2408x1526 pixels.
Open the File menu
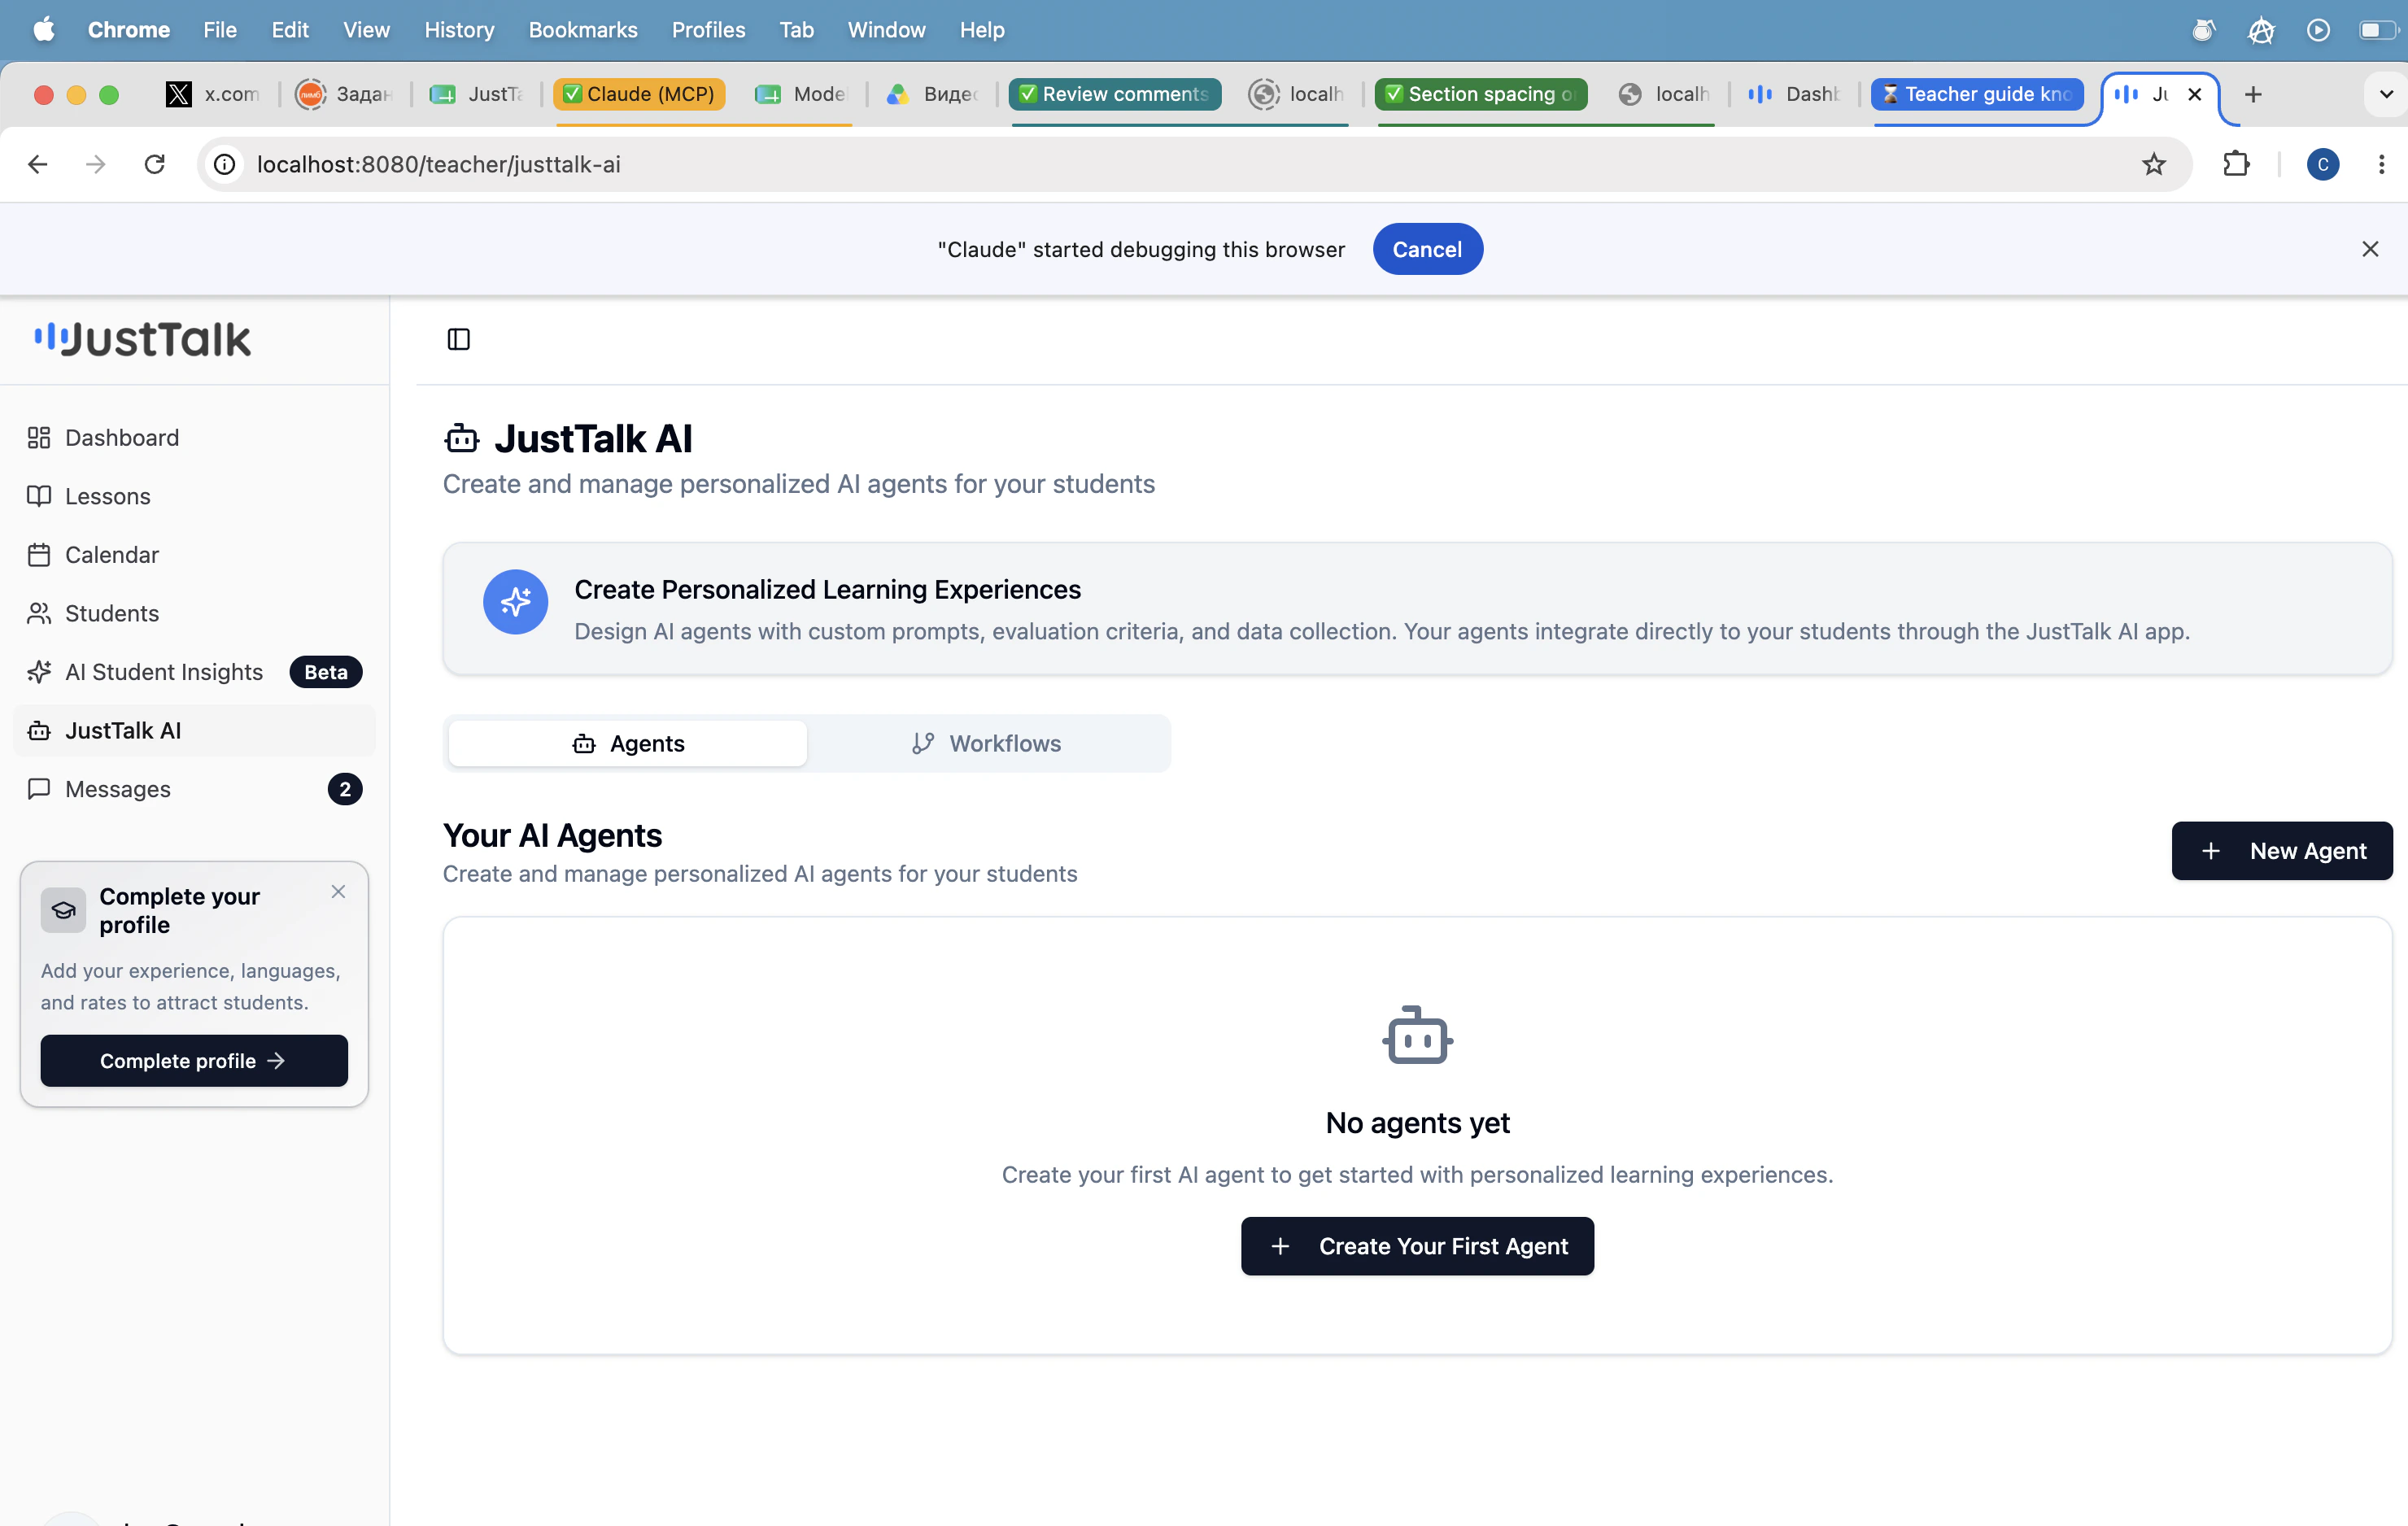[219, 29]
